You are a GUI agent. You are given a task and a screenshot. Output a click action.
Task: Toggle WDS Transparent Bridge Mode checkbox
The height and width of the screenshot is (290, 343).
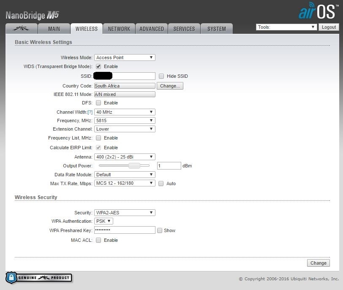coord(98,66)
